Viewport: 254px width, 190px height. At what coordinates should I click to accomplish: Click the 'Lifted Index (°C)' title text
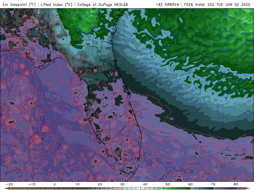pos(57,4)
